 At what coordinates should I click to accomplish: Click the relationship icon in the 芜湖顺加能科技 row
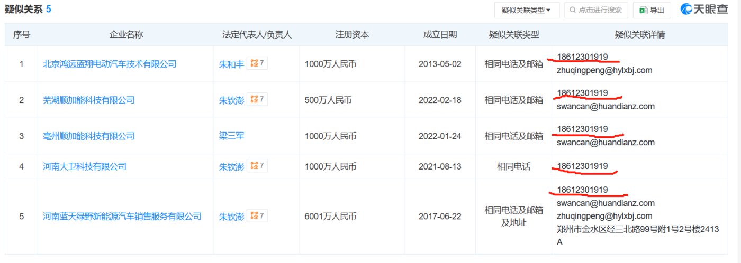pyautogui.click(x=257, y=100)
